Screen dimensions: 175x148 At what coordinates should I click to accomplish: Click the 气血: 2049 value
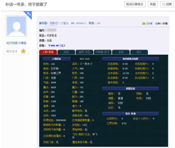tap(53, 83)
